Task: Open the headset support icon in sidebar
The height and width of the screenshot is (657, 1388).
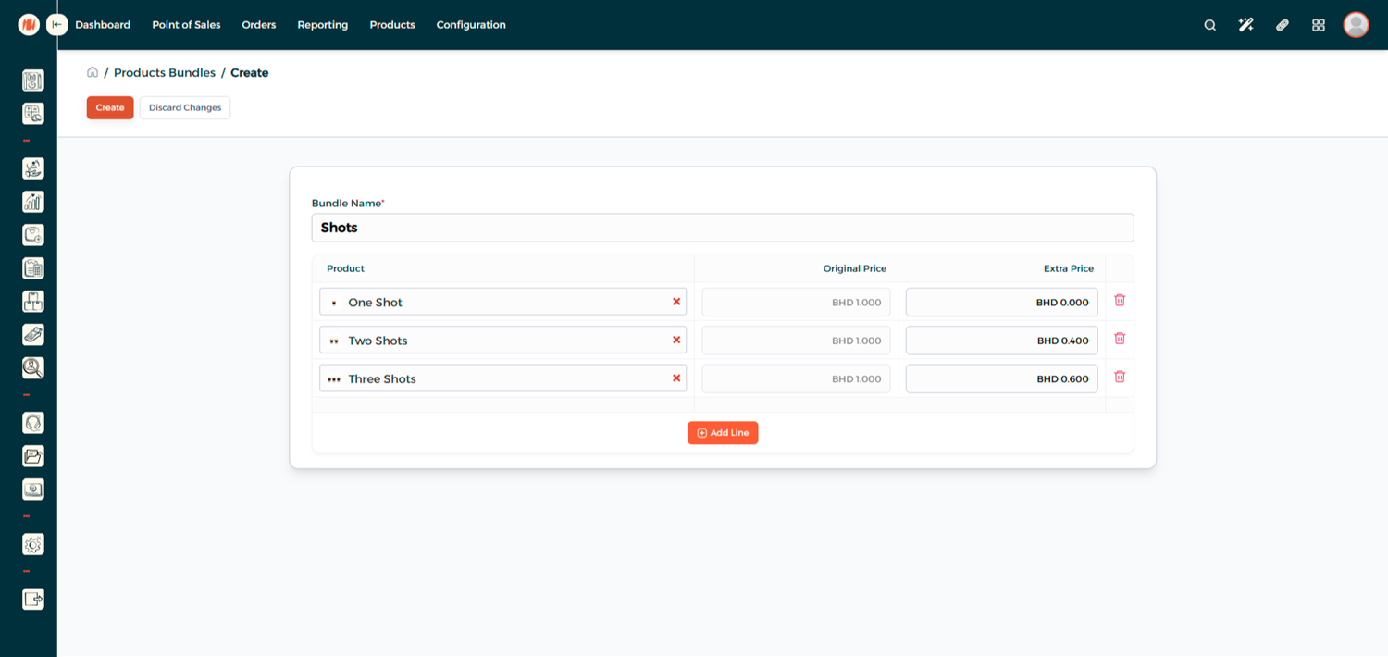Action: [33, 423]
